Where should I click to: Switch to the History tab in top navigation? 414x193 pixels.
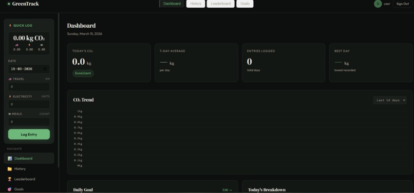(196, 4)
